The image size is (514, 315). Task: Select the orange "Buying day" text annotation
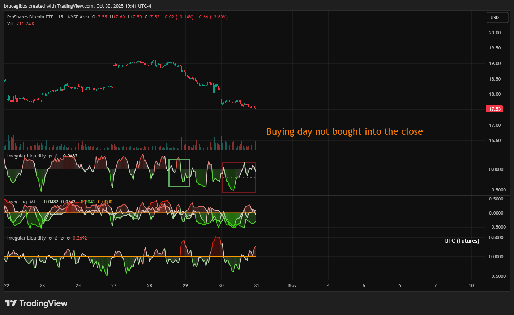(x=344, y=131)
